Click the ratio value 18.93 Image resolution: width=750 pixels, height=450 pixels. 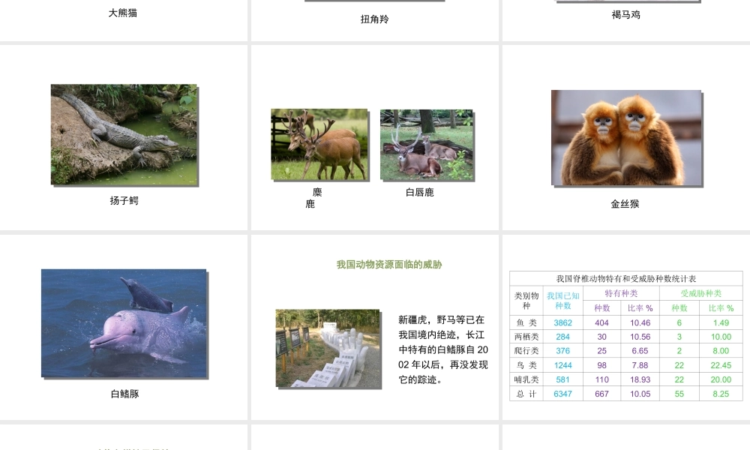point(640,379)
